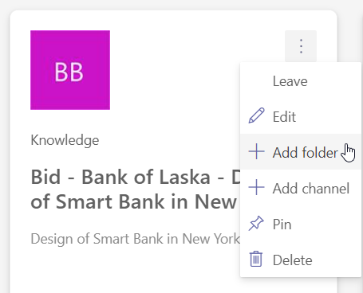
Task: Choose Delete from the team menu
Action: 301,260
